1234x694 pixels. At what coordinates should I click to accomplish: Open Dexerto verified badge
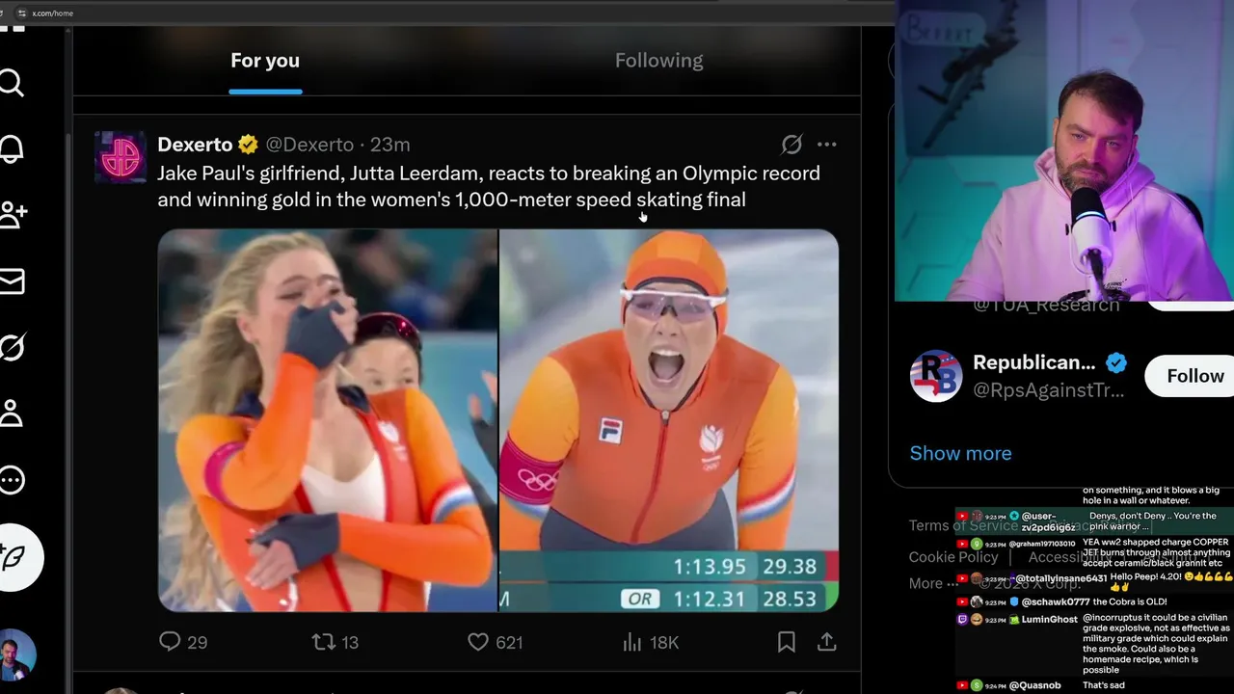tap(249, 145)
